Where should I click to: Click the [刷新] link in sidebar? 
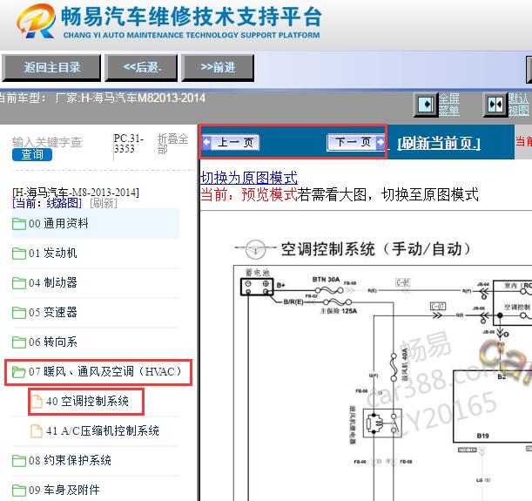point(104,203)
